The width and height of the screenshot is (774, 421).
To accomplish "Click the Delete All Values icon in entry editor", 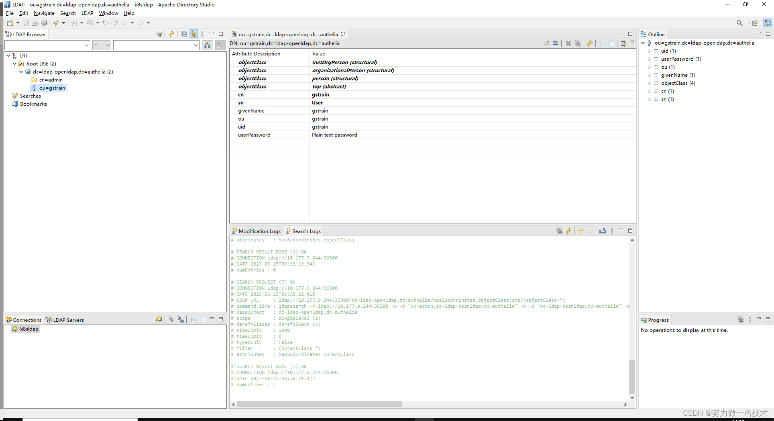I will click(x=577, y=43).
